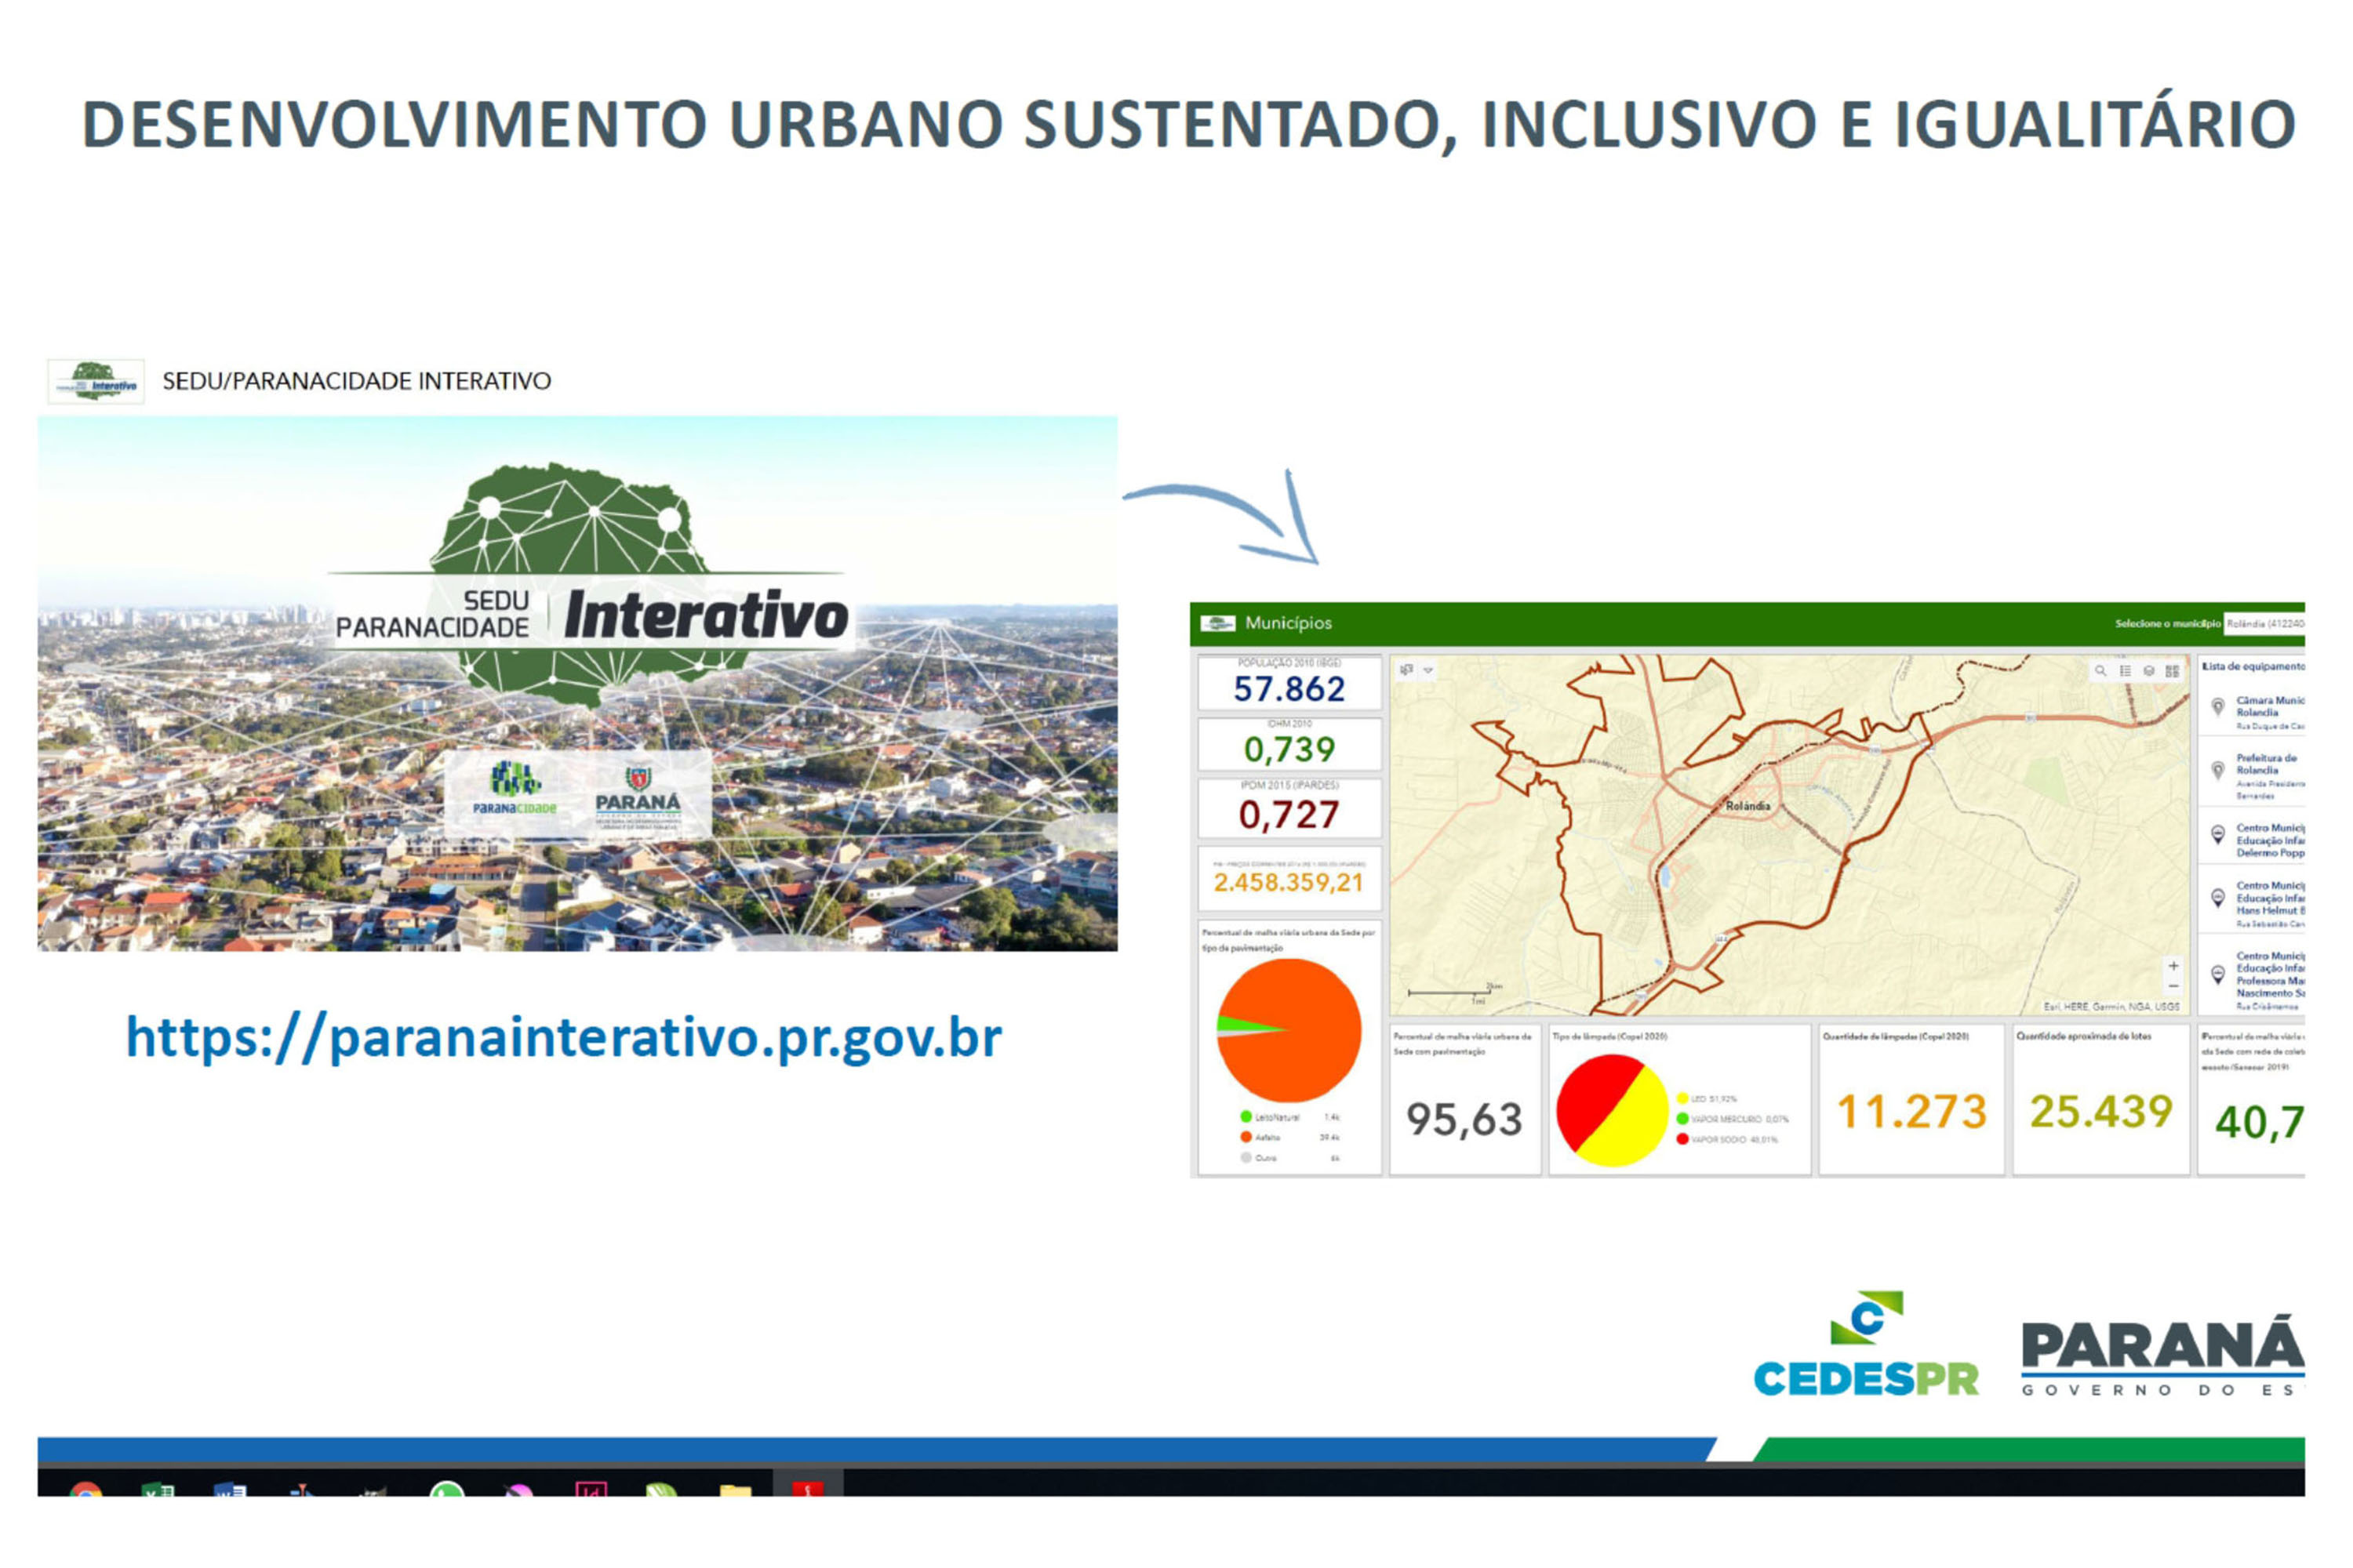Open the Selecione o município field showing Rolândia

coord(2264,623)
